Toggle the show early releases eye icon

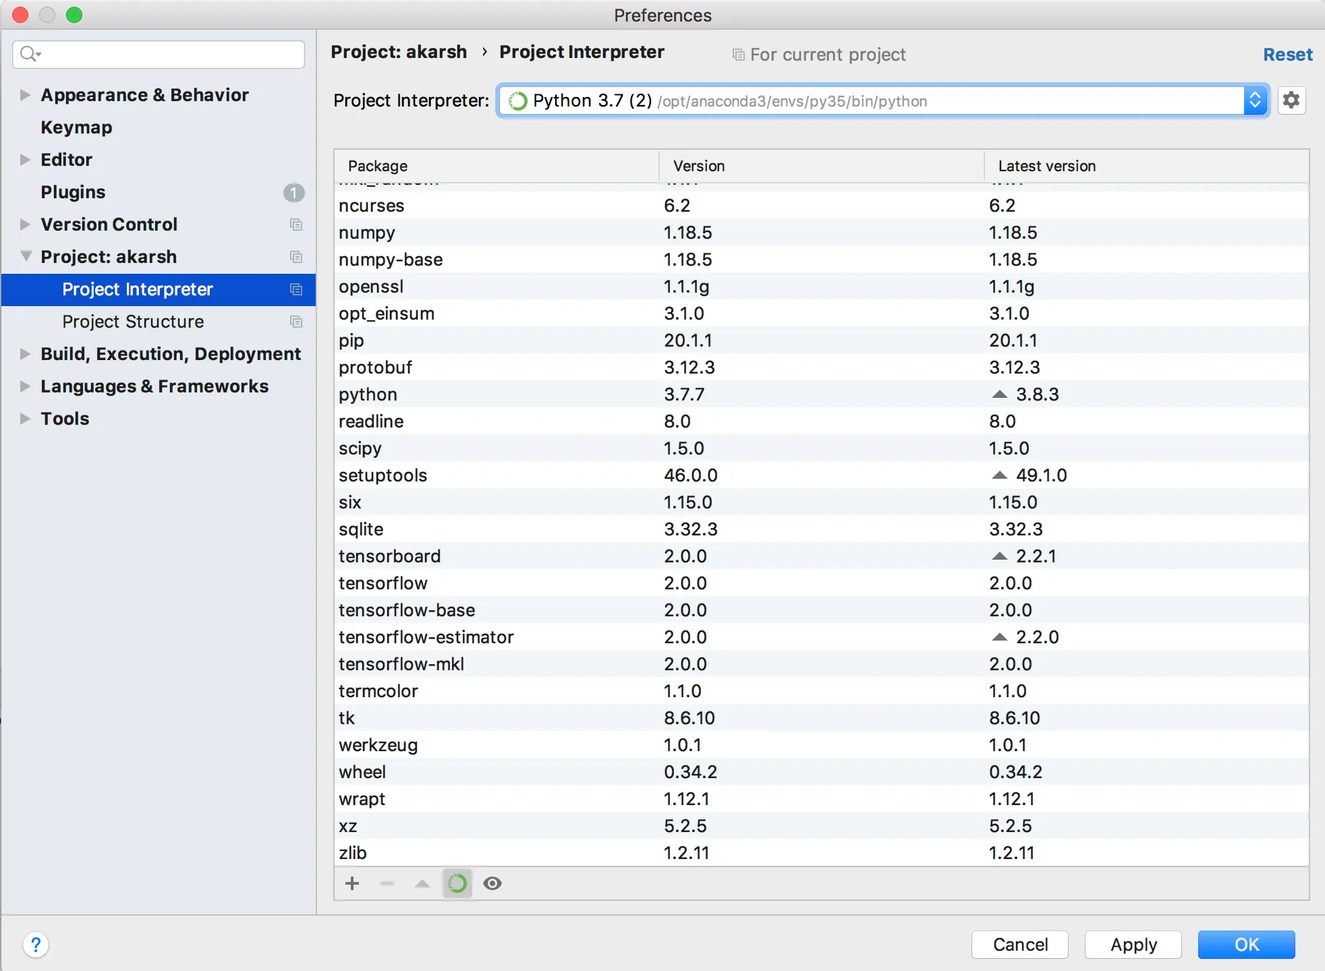click(x=492, y=883)
